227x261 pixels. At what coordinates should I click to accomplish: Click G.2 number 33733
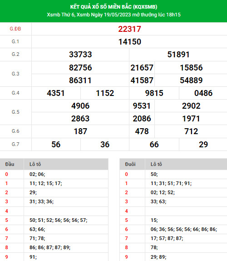pos(80,55)
